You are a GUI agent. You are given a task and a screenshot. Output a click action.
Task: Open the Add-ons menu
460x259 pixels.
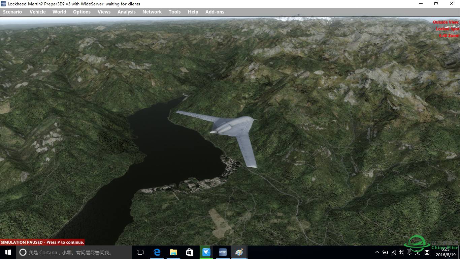[x=215, y=12]
